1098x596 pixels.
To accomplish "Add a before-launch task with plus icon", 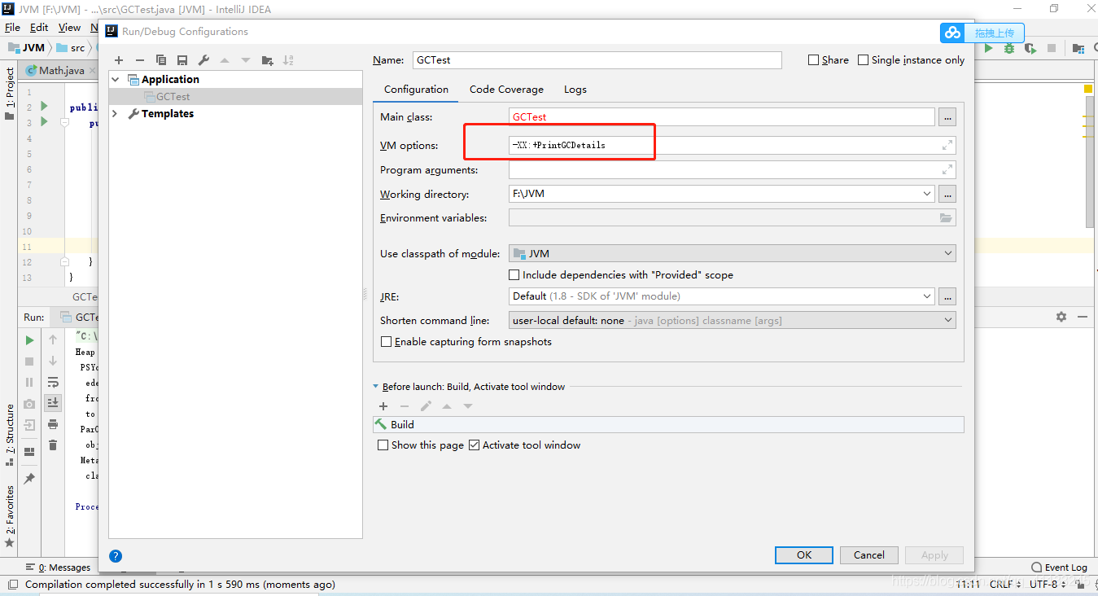I will tap(383, 405).
